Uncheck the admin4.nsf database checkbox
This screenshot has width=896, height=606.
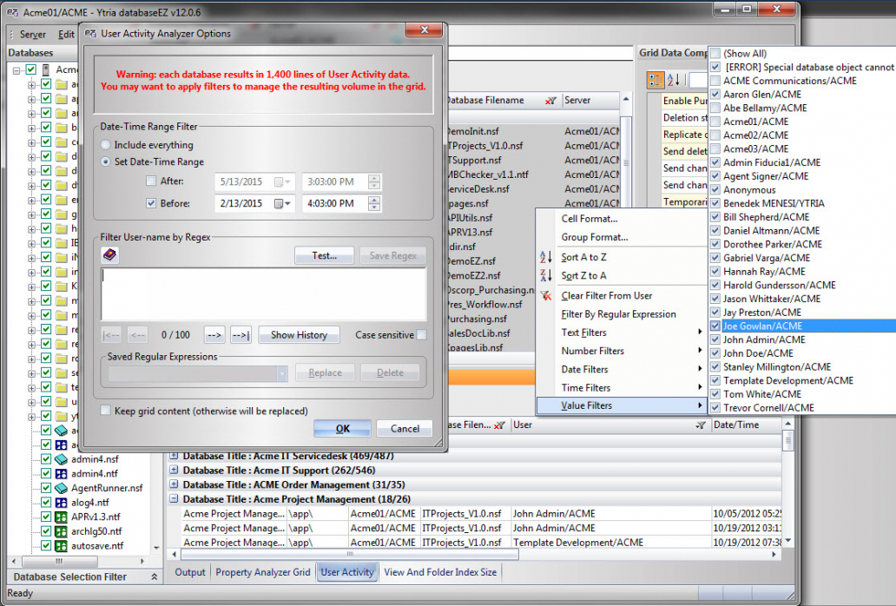tap(46, 459)
